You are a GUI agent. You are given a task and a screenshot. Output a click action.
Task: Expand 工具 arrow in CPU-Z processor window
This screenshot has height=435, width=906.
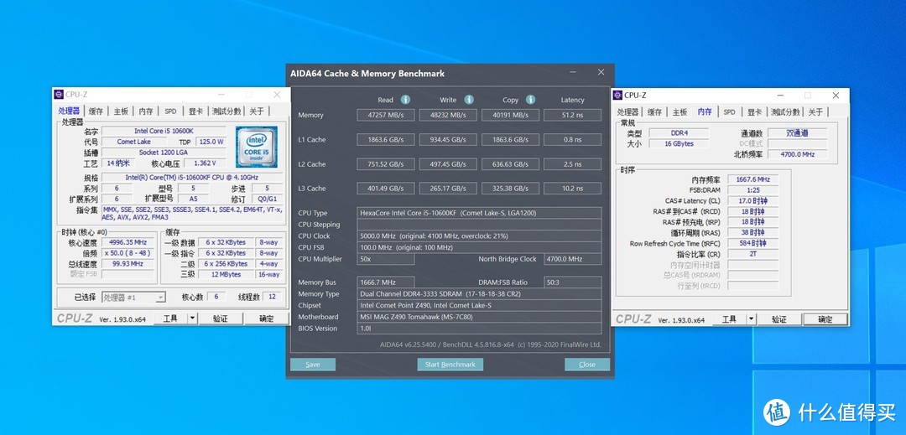[x=192, y=318]
